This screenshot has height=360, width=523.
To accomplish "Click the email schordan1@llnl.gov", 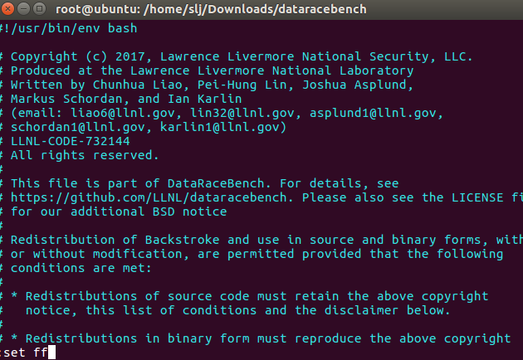I will (x=78, y=128).
